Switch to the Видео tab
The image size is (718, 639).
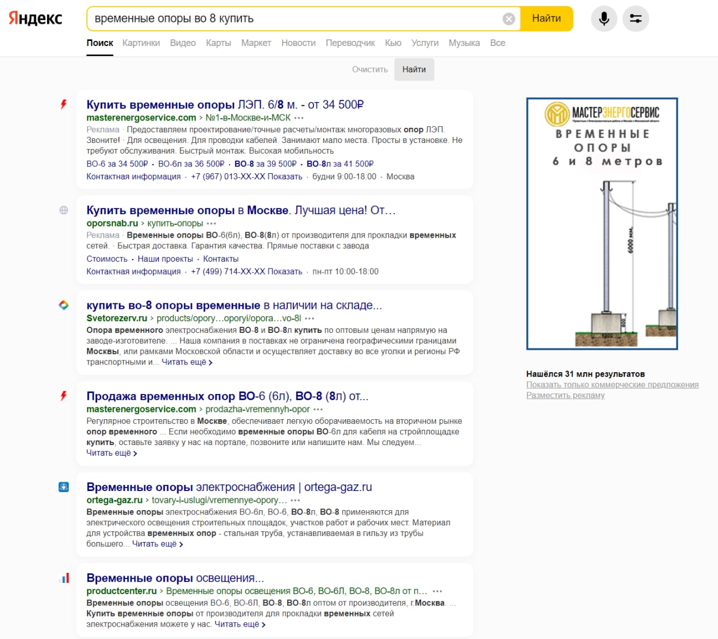pyautogui.click(x=183, y=43)
